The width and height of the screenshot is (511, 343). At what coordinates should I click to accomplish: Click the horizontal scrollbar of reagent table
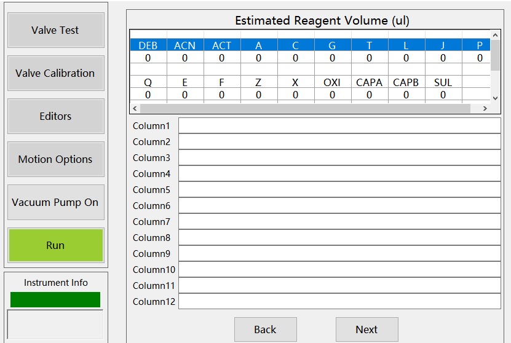click(304, 108)
